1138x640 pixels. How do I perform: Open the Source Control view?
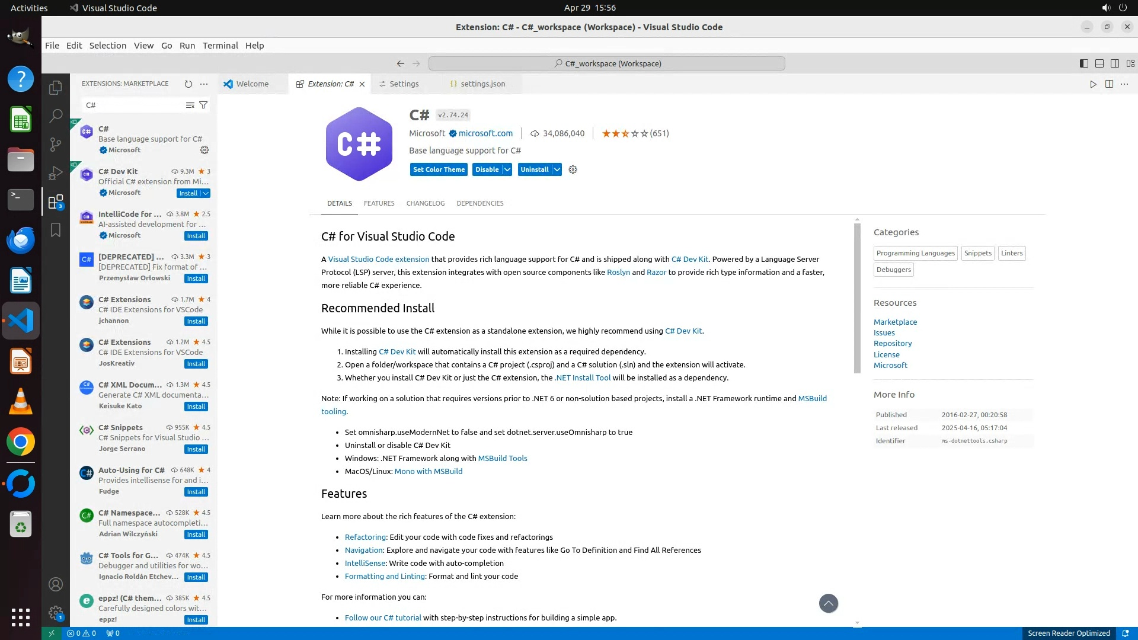pyautogui.click(x=56, y=144)
